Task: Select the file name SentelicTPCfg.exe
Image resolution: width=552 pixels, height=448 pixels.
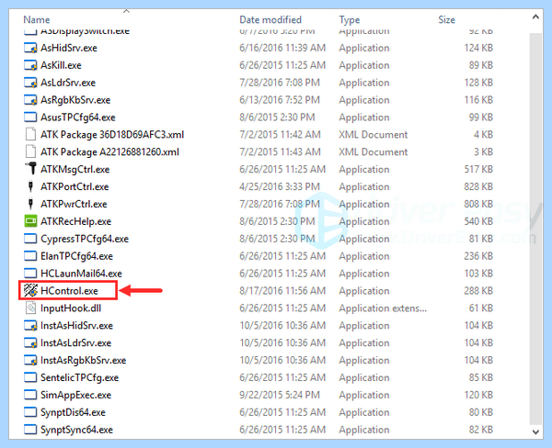Action: click(79, 377)
